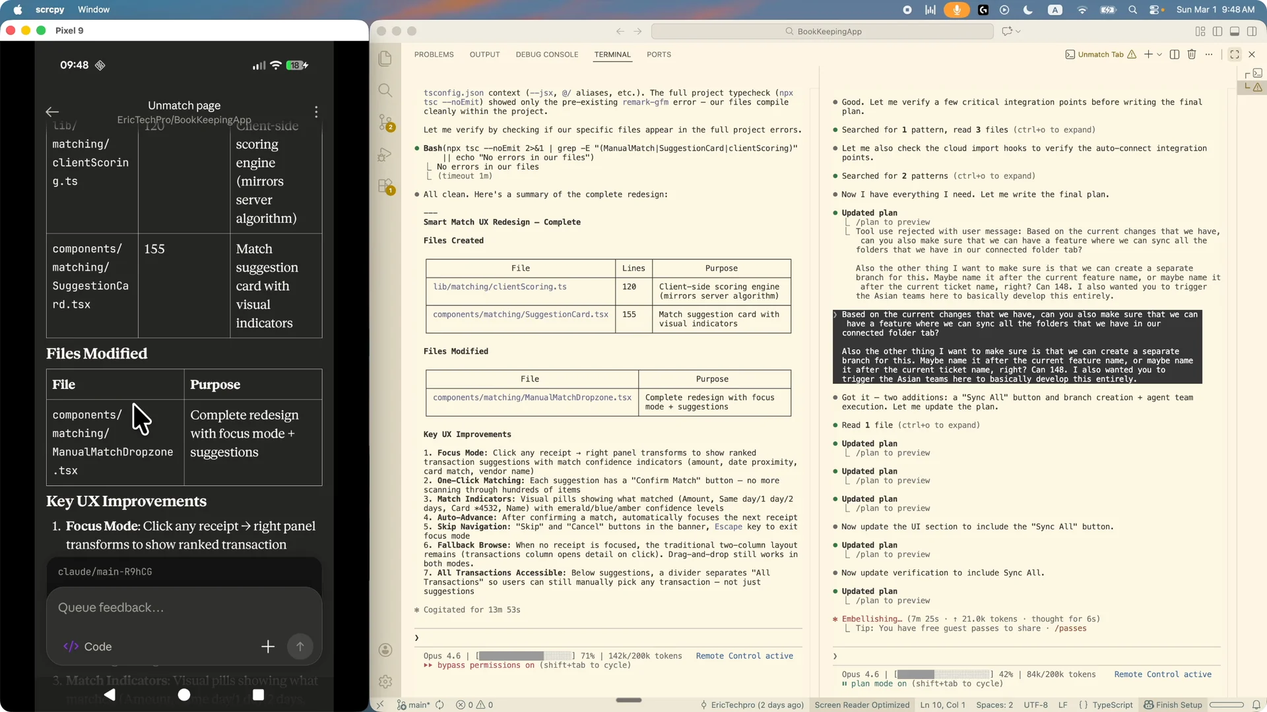1267x712 pixels.
Task: Click the right terminal context usage bar 42%
Action: [x=944, y=674]
